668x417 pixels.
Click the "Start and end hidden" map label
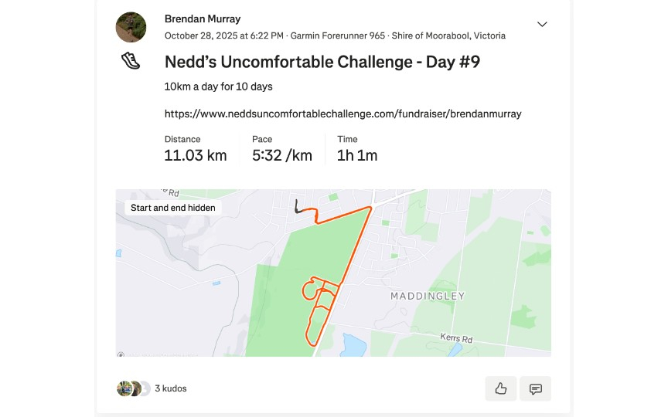tap(173, 208)
